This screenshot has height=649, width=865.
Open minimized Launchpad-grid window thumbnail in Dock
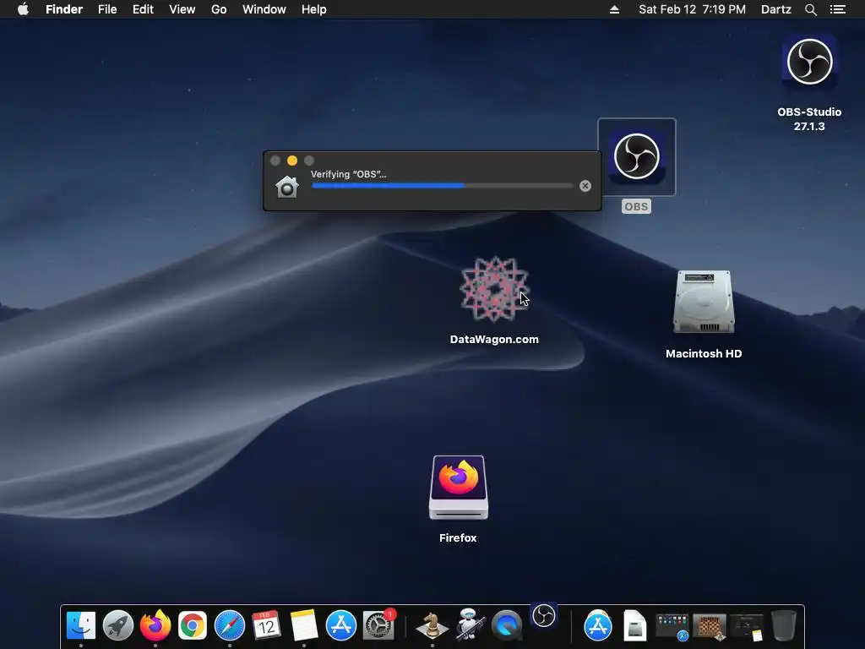point(672,628)
